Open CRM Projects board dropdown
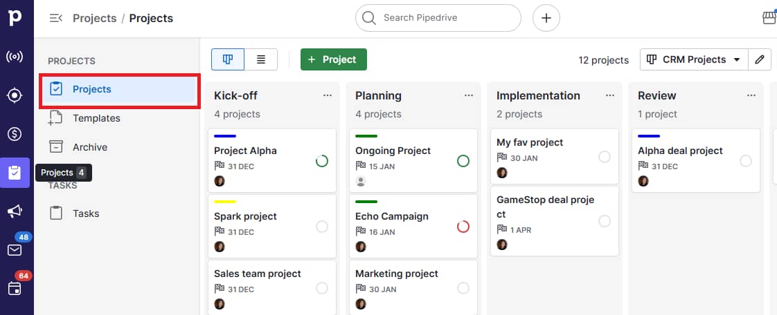This screenshot has height=315, width=777. click(694, 59)
